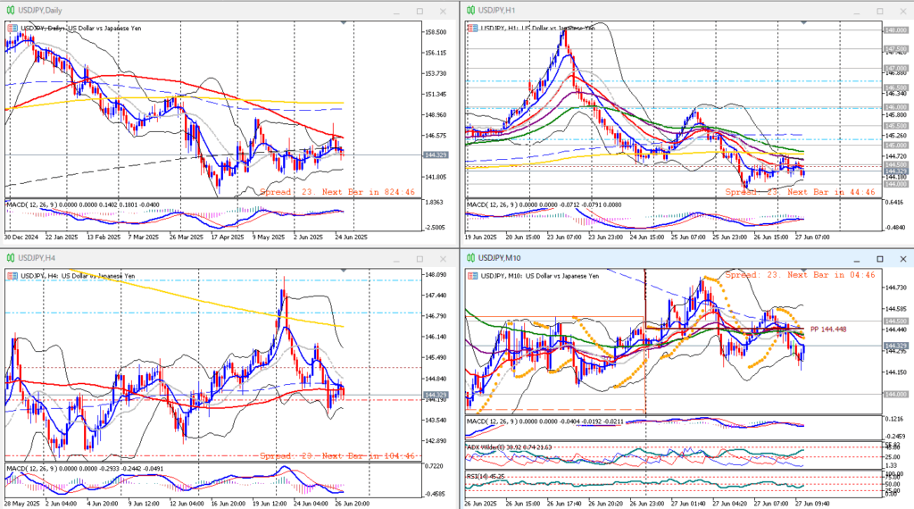Click the 144.329 current price label on M10 chart

pos(896,346)
